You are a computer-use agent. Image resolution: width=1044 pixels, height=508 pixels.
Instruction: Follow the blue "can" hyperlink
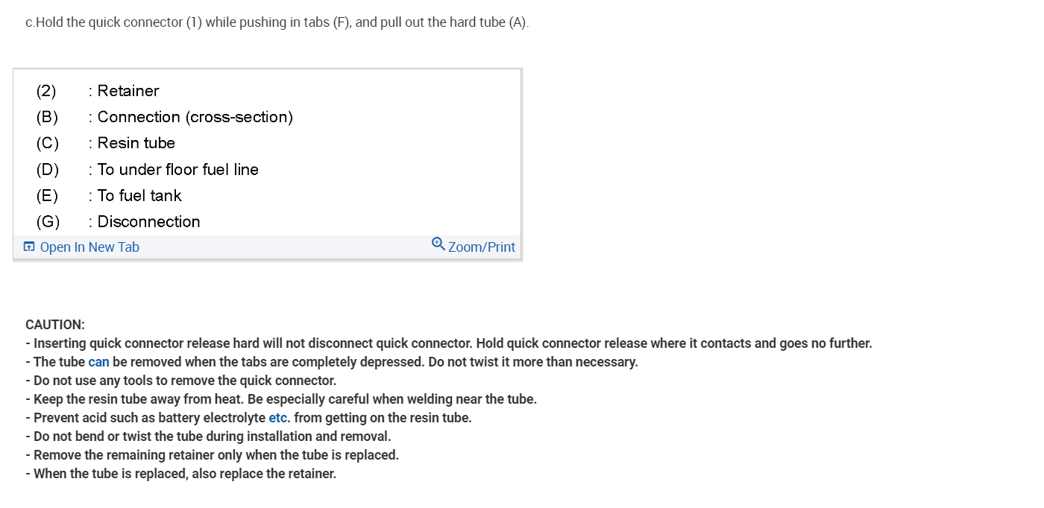point(98,362)
